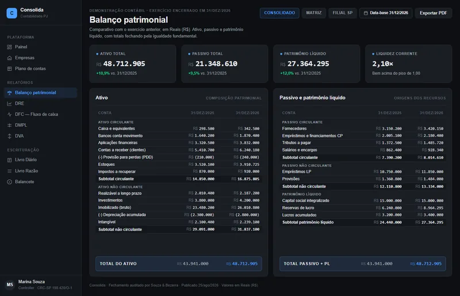
Task: Click the Painel grid icon
Action: pyautogui.click(x=9, y=47)
